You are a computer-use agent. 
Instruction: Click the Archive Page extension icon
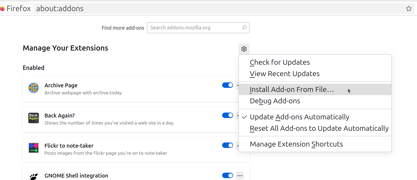(33, 88)
